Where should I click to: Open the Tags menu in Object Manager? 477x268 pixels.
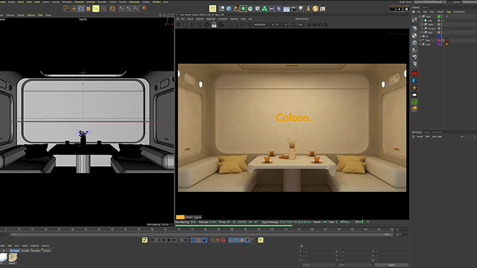(449, 11)
